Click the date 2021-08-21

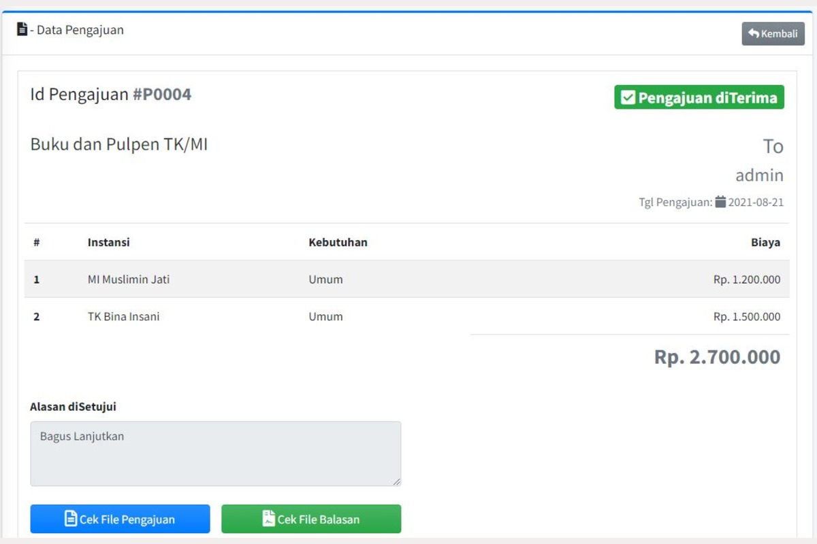click(x=756, y=202)
